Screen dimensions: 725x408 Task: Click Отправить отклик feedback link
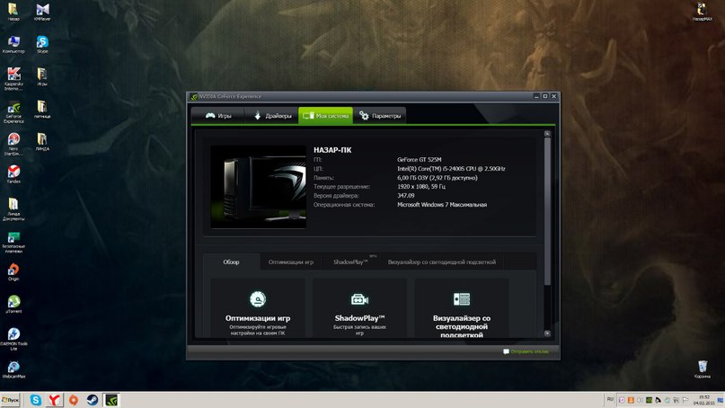point(526,351)
